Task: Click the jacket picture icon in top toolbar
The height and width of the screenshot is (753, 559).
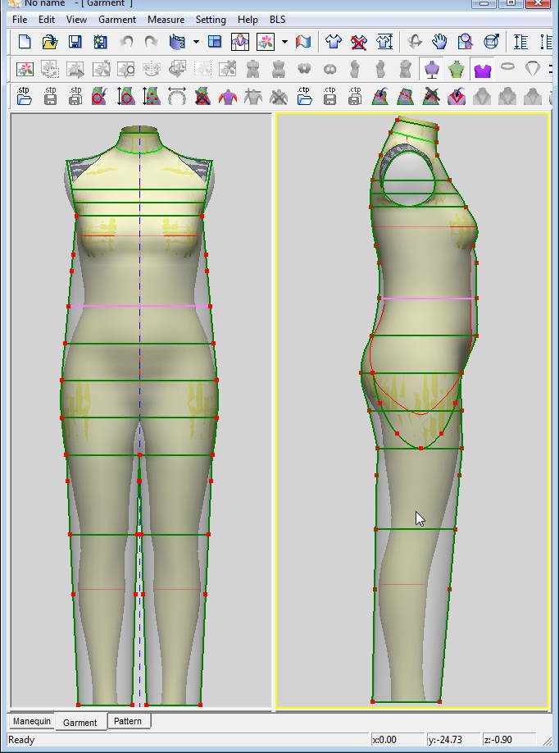Action: [x=240, y=42]
